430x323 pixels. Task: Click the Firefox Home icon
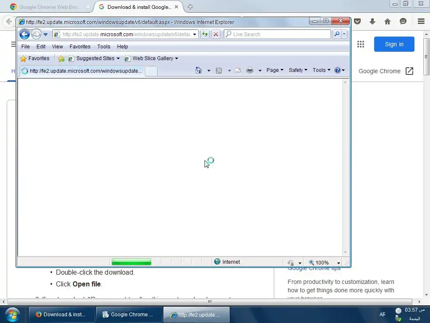[x=388, y=21]
